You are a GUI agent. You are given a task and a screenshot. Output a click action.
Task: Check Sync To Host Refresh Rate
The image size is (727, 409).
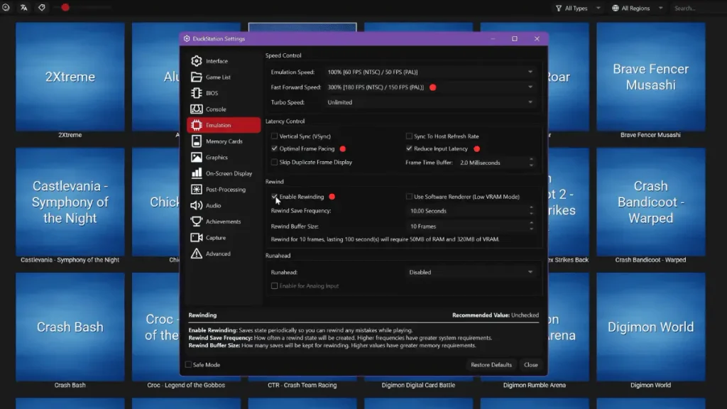(409, 136)
